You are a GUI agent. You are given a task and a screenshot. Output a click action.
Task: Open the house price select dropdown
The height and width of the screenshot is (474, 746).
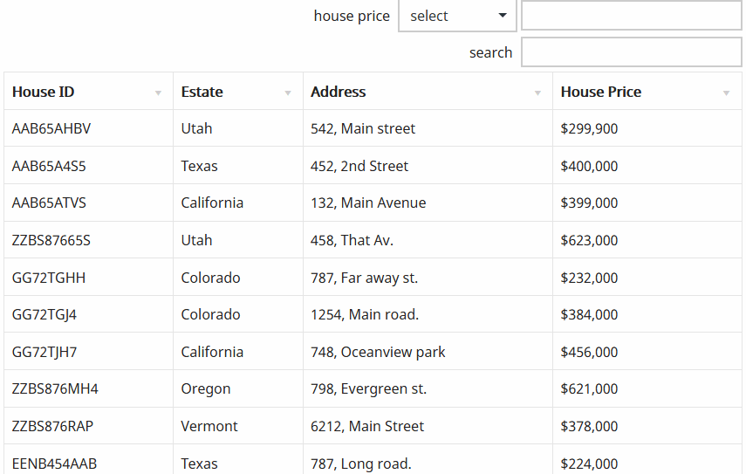[x=457, y=16]
